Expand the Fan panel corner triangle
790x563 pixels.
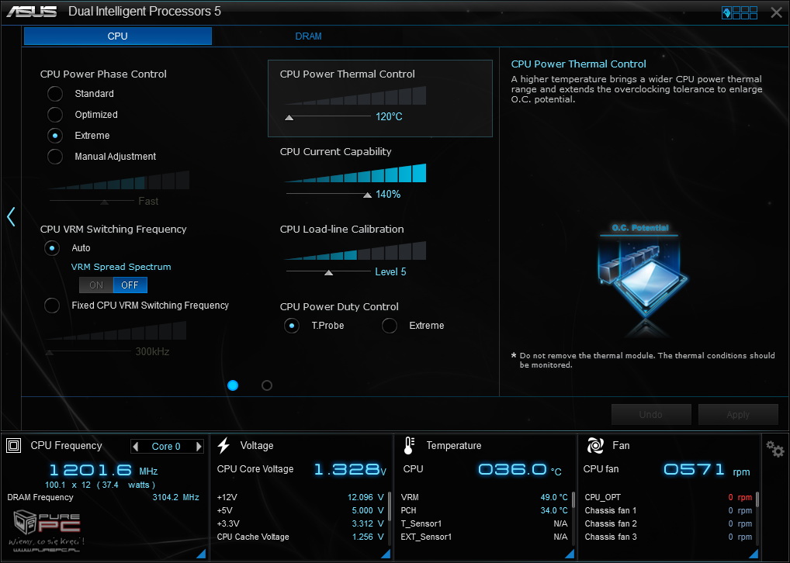pyautogui.click(x=754, y=554)
